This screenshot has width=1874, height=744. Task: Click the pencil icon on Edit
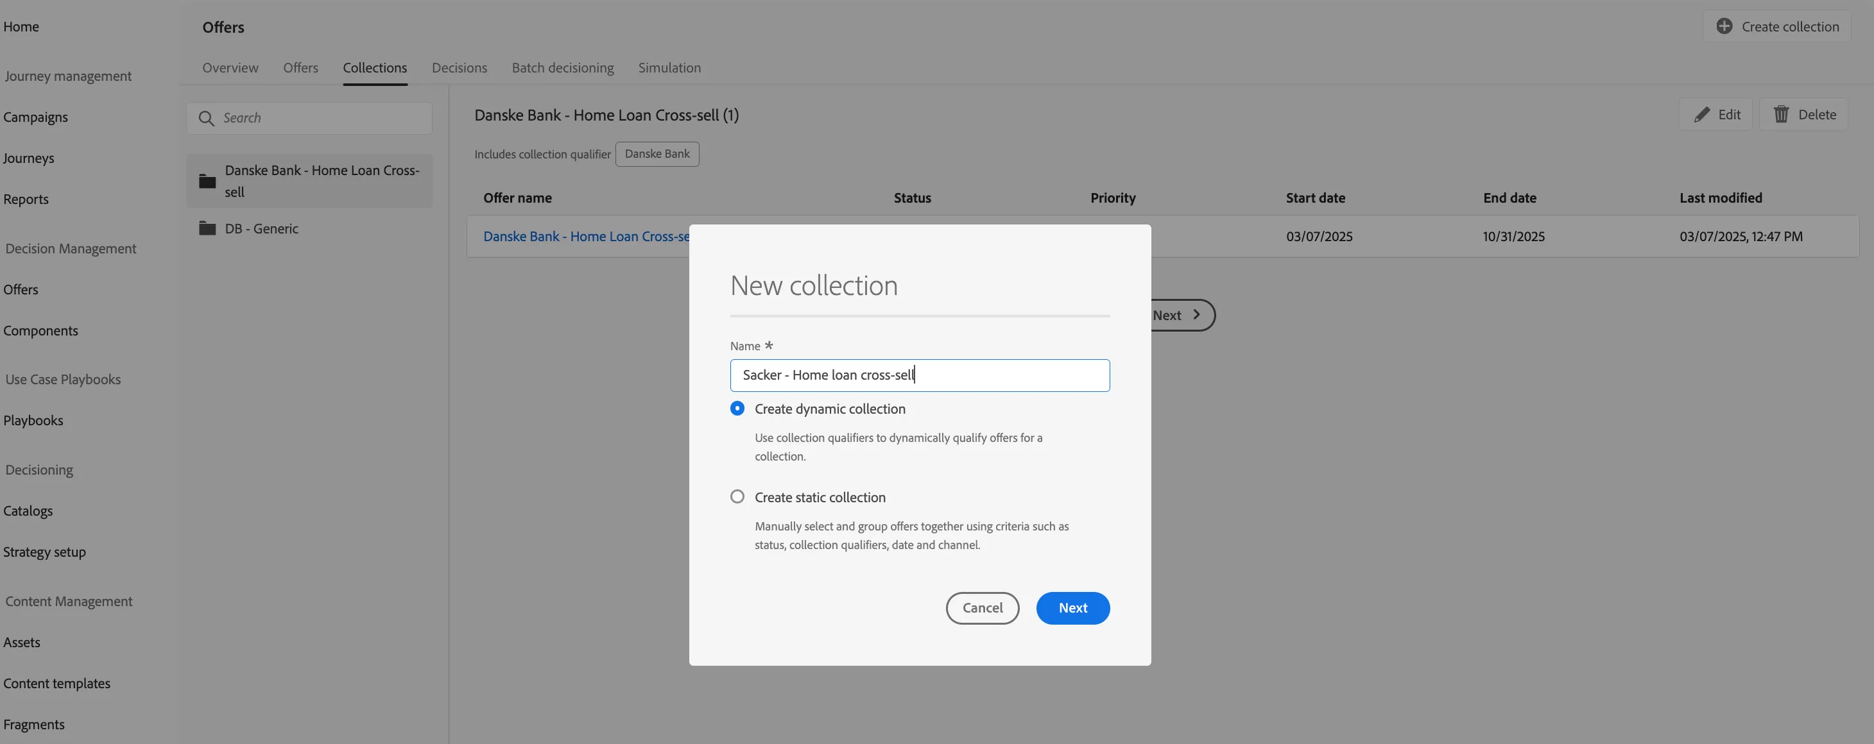pyautogui.click(x=1701, y=115)
